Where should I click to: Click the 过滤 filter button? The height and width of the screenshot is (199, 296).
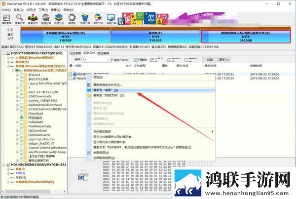click(210, 60)
